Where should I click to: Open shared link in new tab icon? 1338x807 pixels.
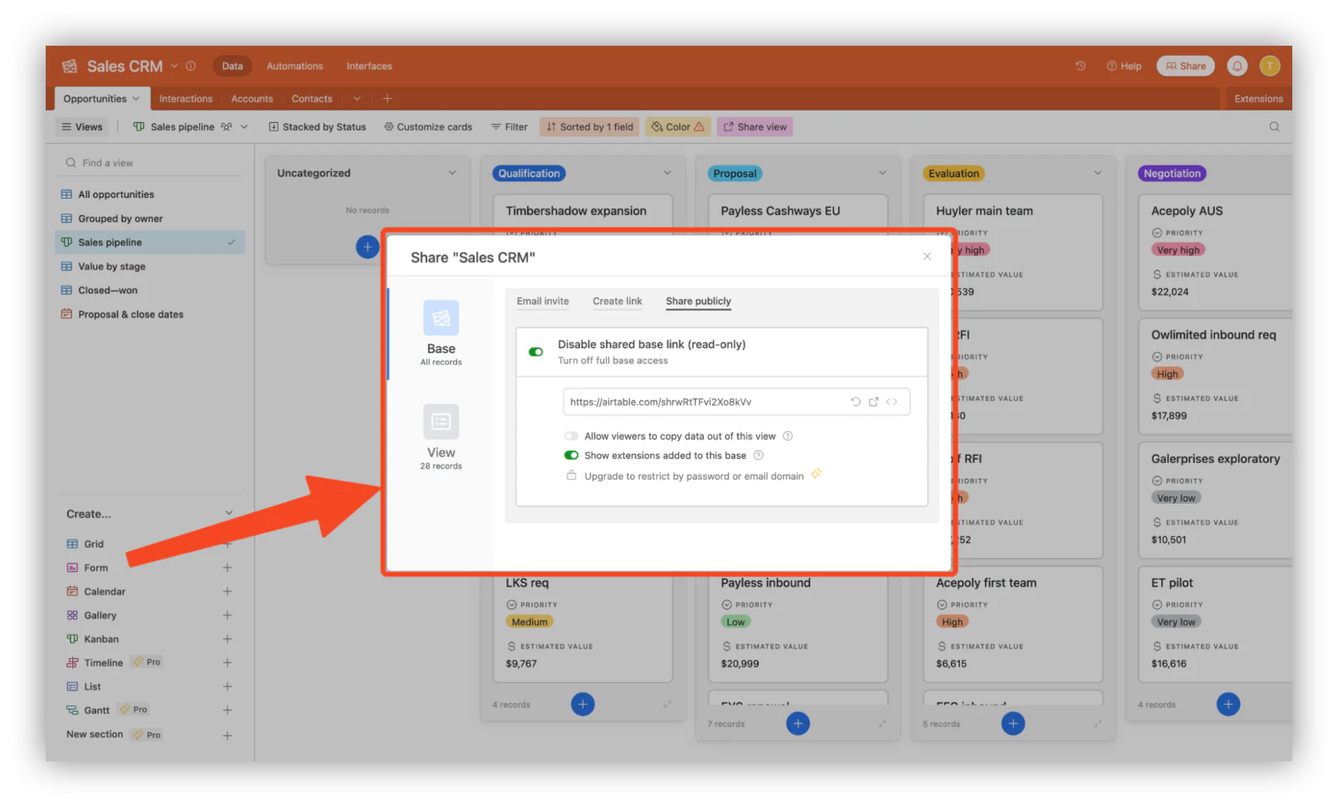pyautogui.click(x=873, y=401)
